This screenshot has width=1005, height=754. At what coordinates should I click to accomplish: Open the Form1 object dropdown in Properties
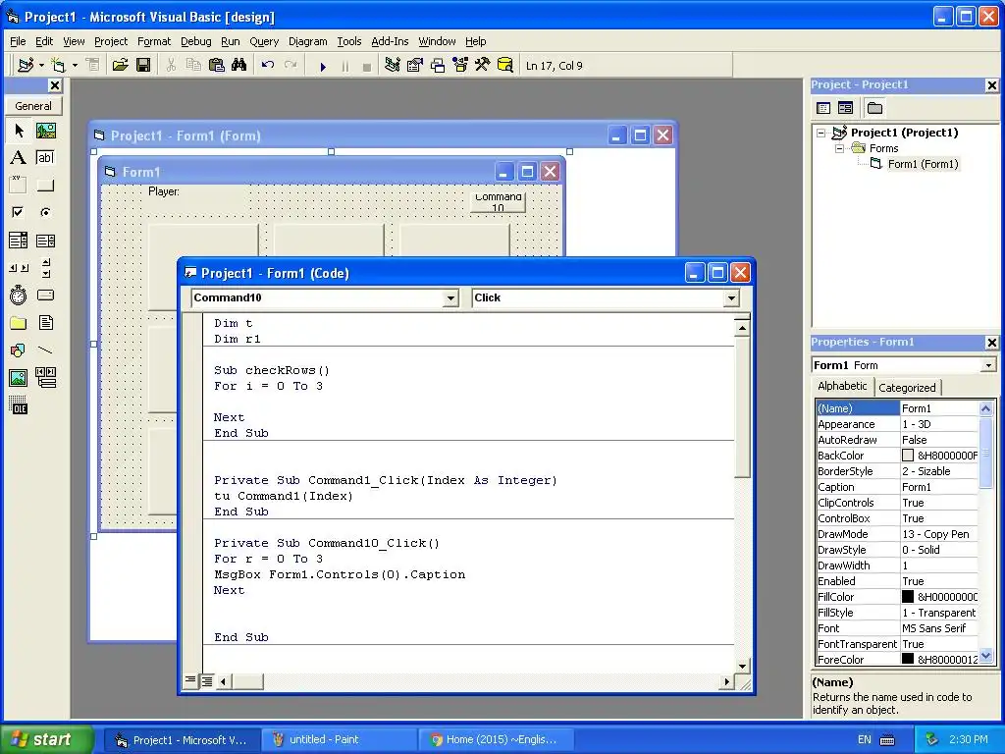(x=988, y=365)
